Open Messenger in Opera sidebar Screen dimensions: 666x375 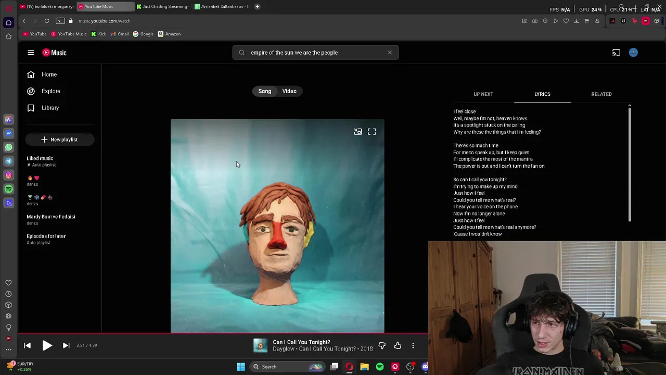pyautogui.click(x=8, y=133)
